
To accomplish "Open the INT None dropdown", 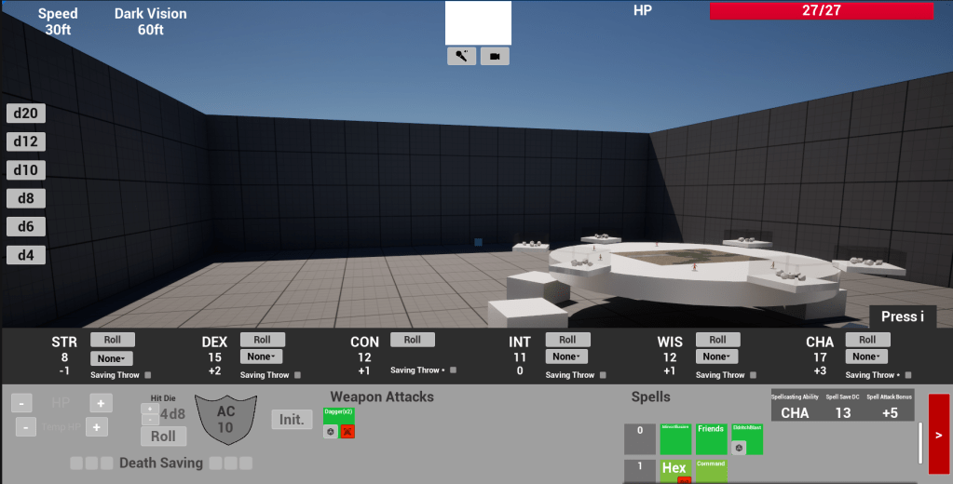I will point(566,356).
